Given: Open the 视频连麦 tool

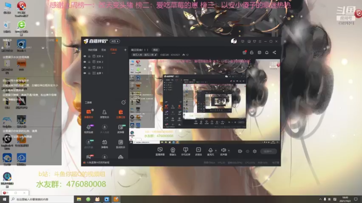Looking at the screenshot, I should pos(89,129).
